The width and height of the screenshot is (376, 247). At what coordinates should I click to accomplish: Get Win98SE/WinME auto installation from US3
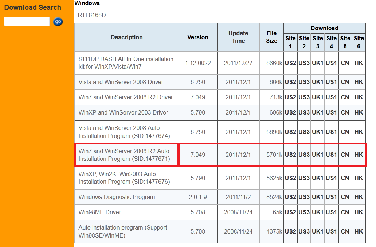[304, 232]
